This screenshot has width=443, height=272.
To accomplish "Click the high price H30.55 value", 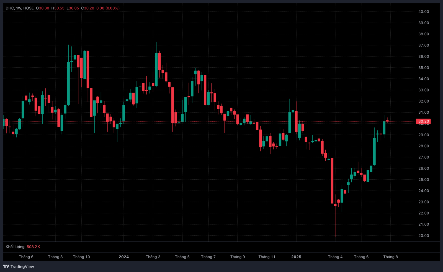I will coord(58,8).
